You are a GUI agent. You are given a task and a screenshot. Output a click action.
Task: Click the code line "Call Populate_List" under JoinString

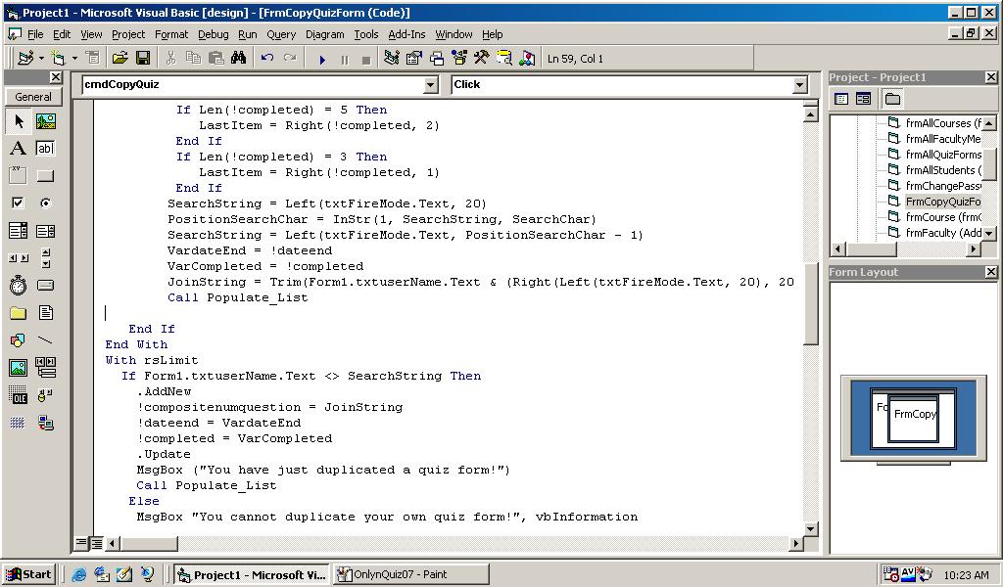click(x=237, y=297)
